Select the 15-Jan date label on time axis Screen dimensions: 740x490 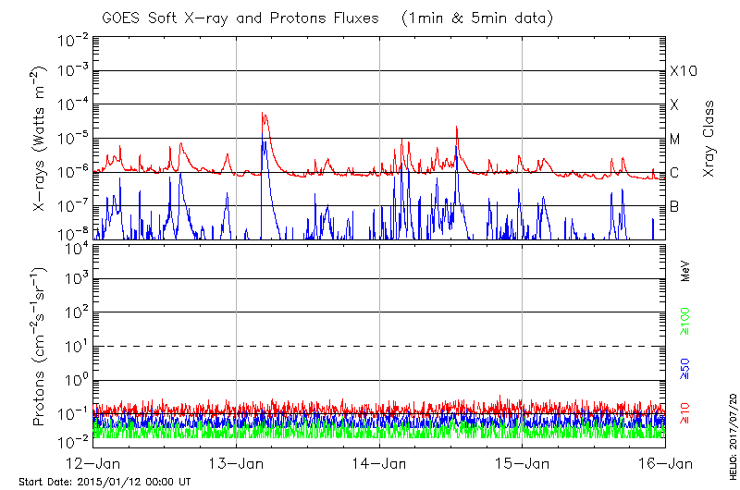(x=523, y=462)
